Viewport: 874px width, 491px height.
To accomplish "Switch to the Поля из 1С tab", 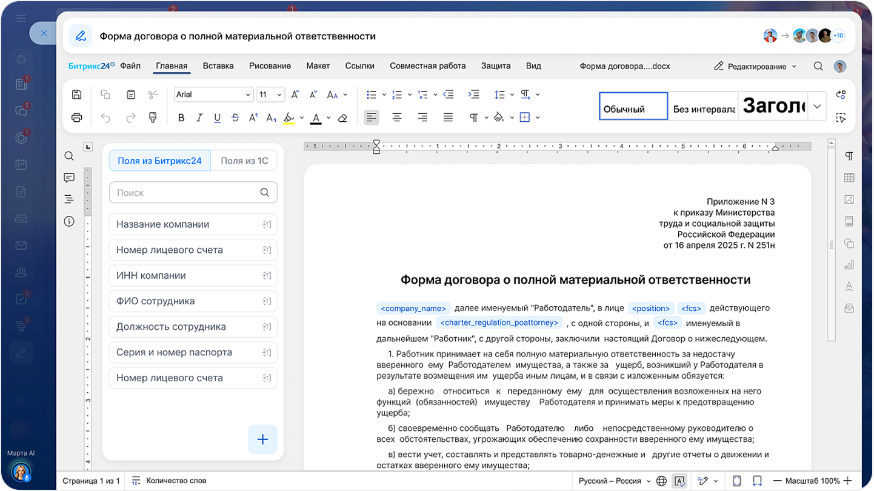I will click(244, 161).
